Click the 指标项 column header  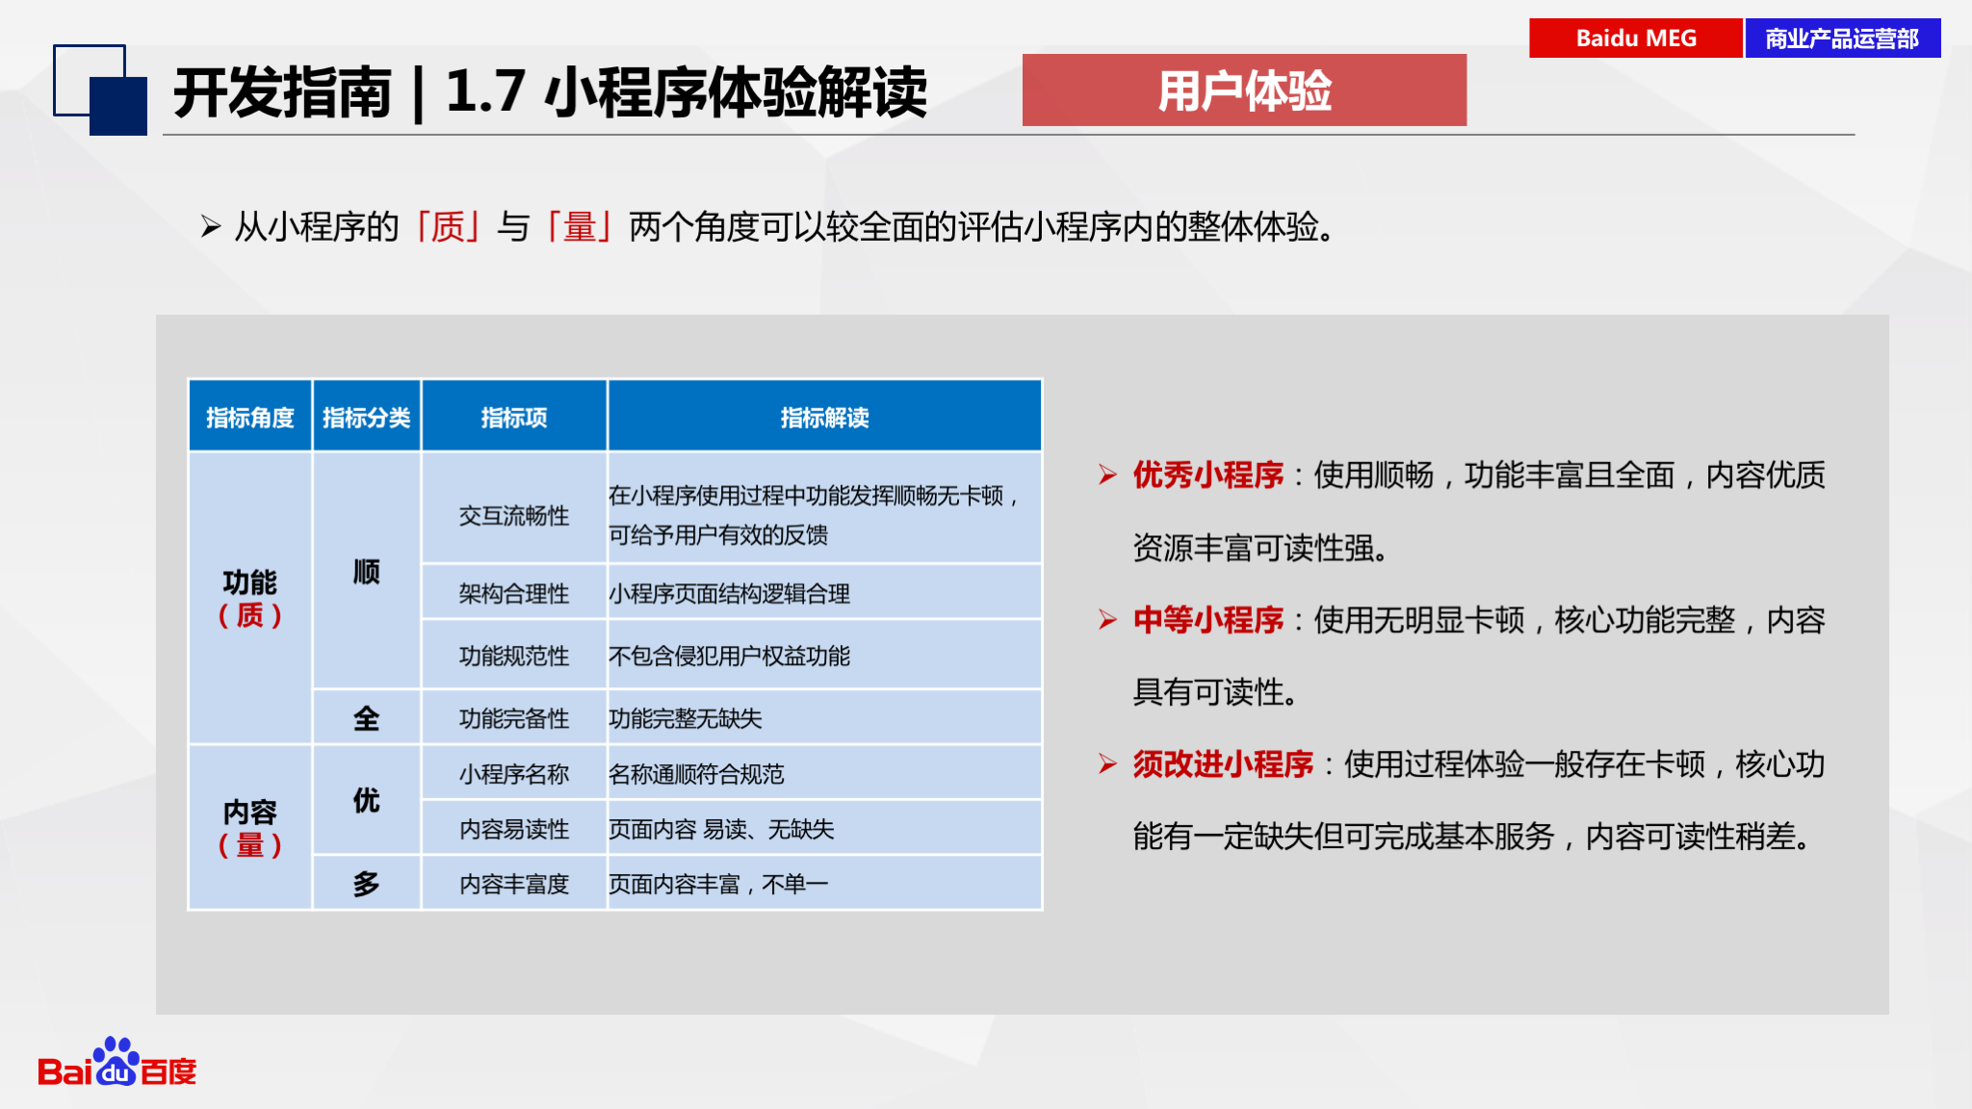(513, 417)
